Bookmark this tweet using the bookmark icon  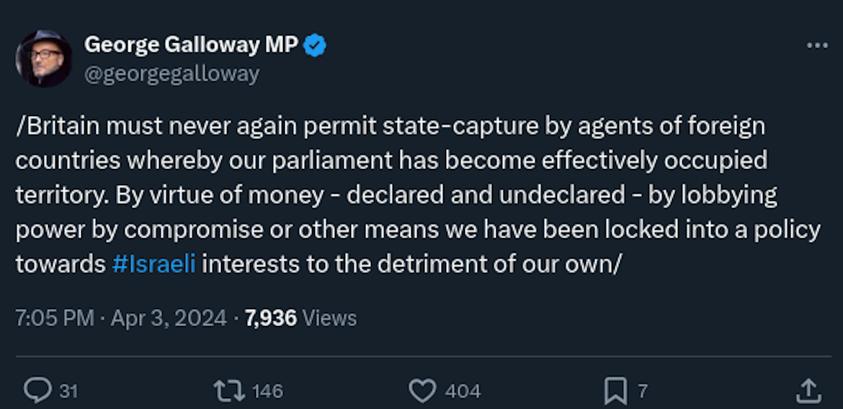pos(615,391)
